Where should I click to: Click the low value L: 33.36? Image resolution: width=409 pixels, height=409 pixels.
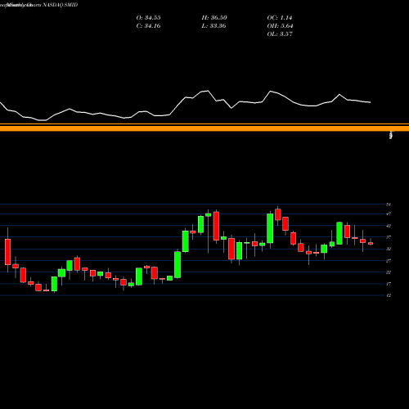tap(213, 26)
